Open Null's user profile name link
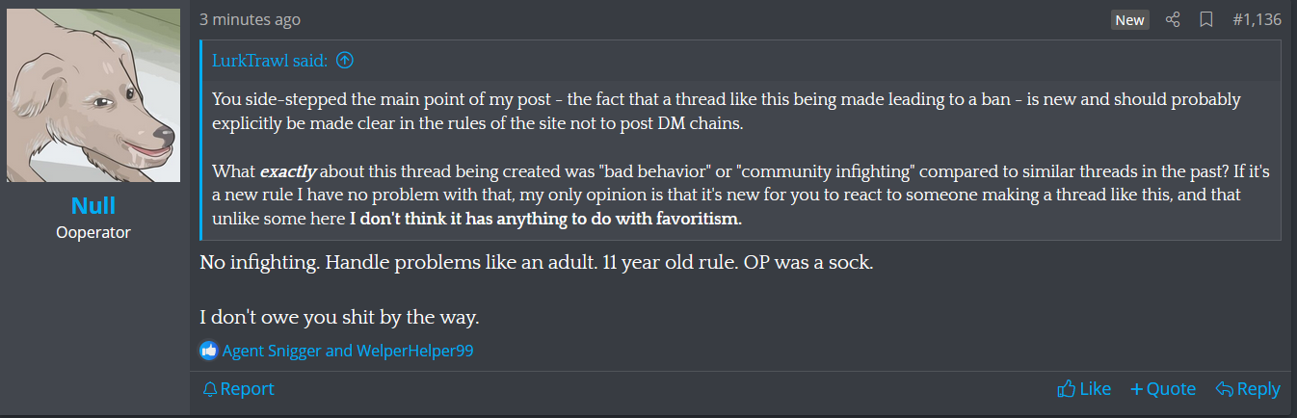 (x=93, y=206)
